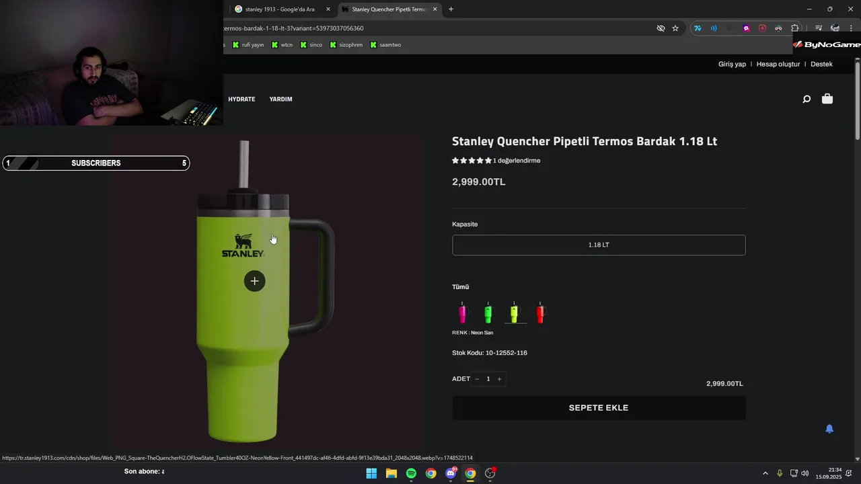This screenshot has height=484, width=861.
Task: Increase quantity with the plus button
Action: coord(499,379)
